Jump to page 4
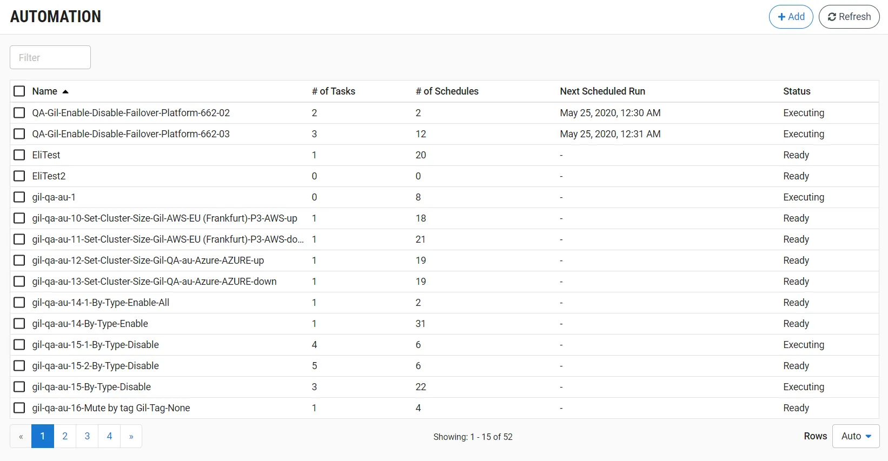Image resolution: width=888 pixels, height=461 pixels. 109,437
